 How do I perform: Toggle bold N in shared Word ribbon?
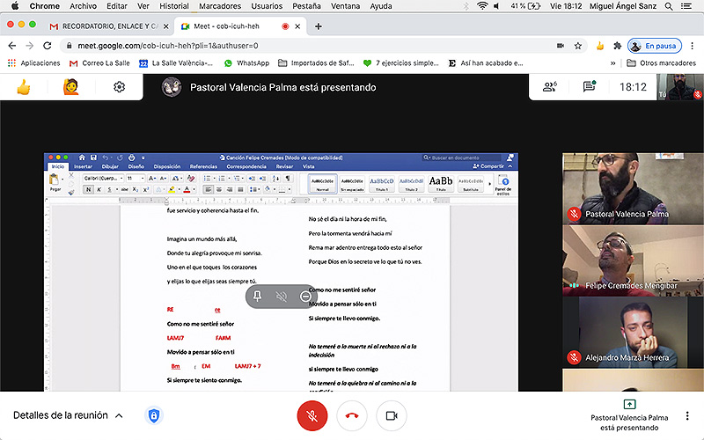[89, 189]
